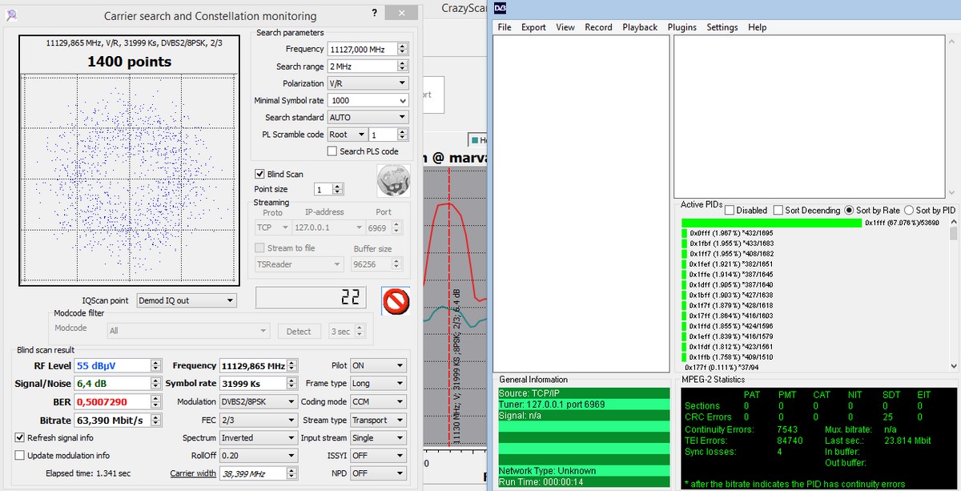Click the Carrier search window title icon

[x=10, y=14]
